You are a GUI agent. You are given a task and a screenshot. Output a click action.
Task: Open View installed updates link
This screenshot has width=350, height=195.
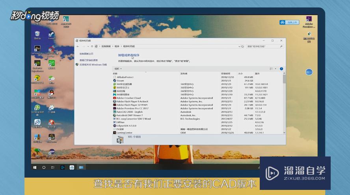[89, 60]
